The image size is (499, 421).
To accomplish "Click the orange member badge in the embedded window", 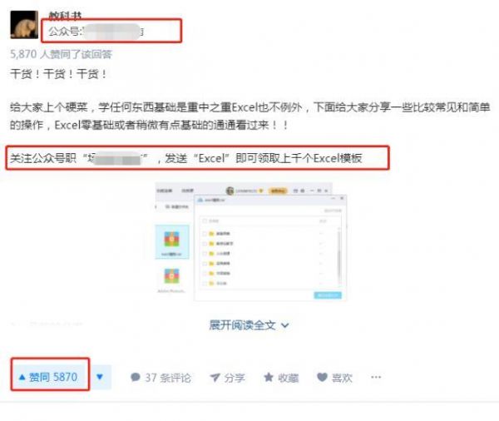I will point(278,191).
